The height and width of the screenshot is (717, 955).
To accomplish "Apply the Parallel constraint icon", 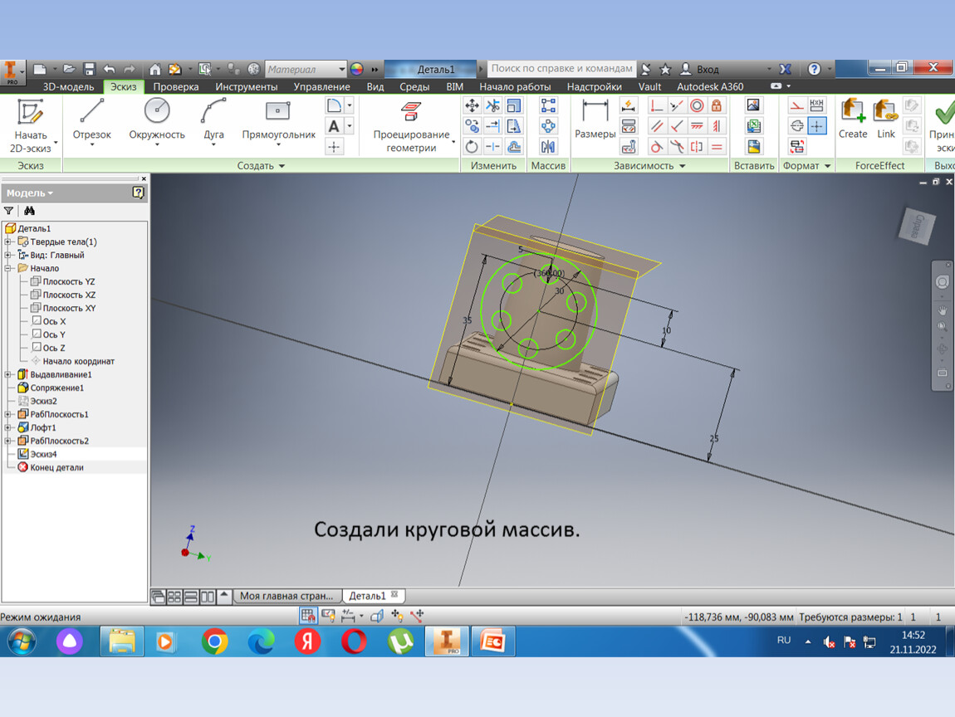I will pos(656,127).
